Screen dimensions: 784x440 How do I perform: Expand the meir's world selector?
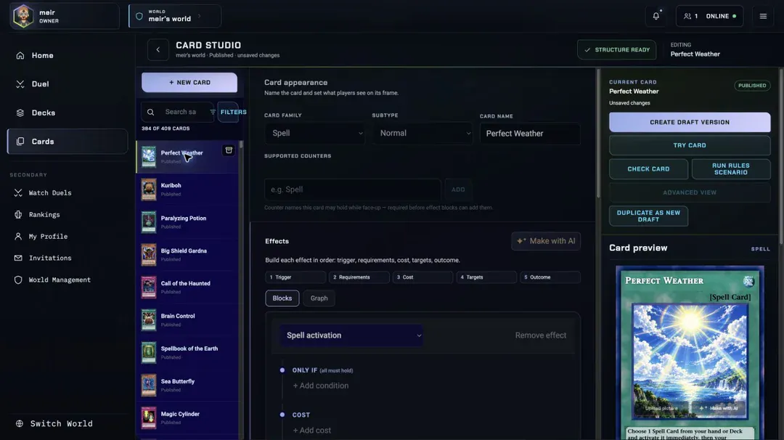[x=175, y=16]
